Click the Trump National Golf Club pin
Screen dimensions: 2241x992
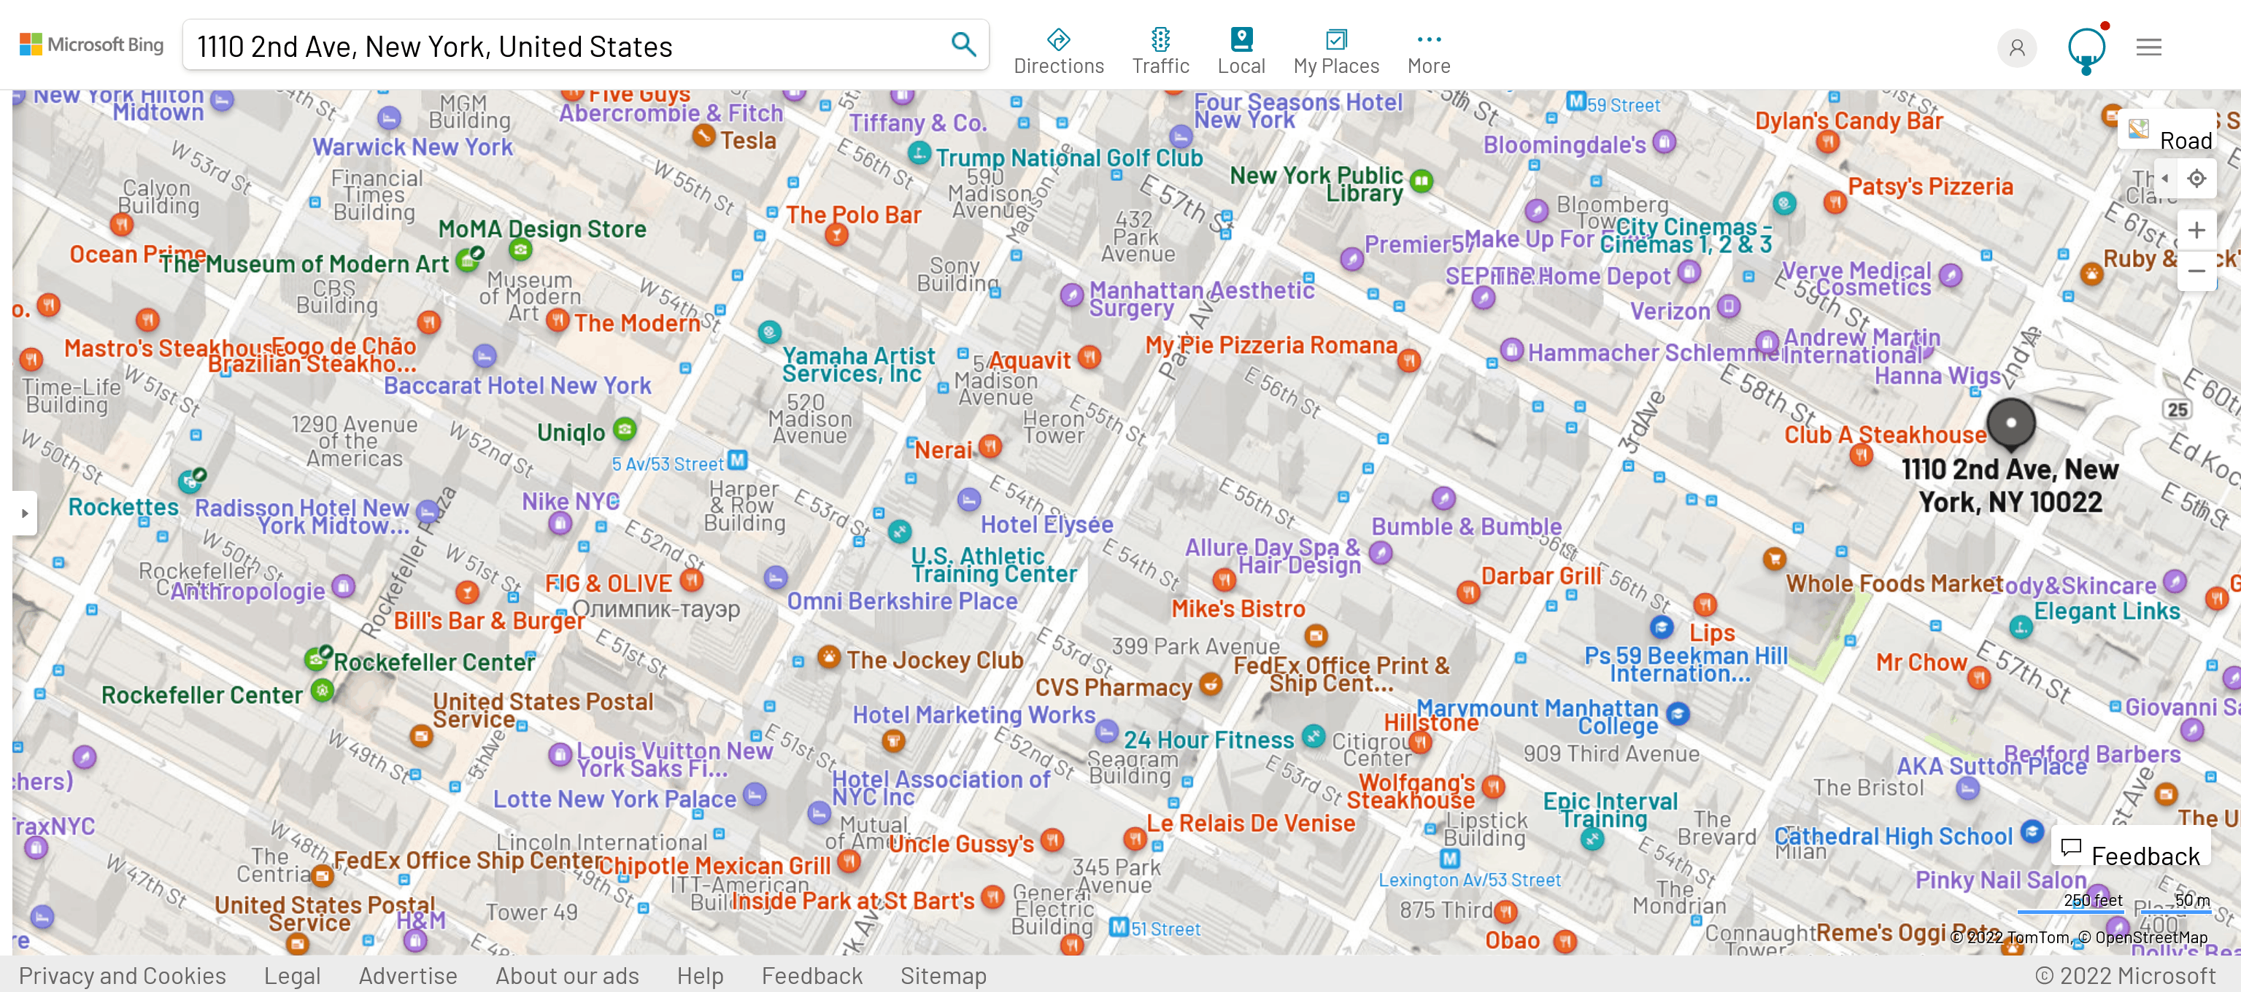[x=919, y=153]
